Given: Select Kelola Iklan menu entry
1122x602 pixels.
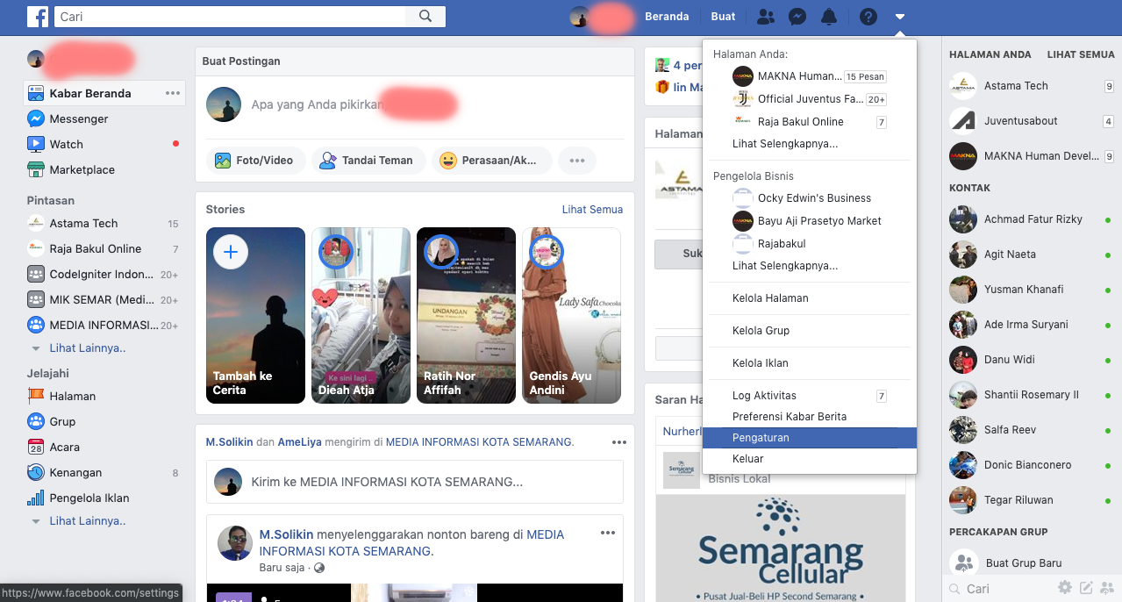Looking at the screenshot, I should tap(810, 362).
